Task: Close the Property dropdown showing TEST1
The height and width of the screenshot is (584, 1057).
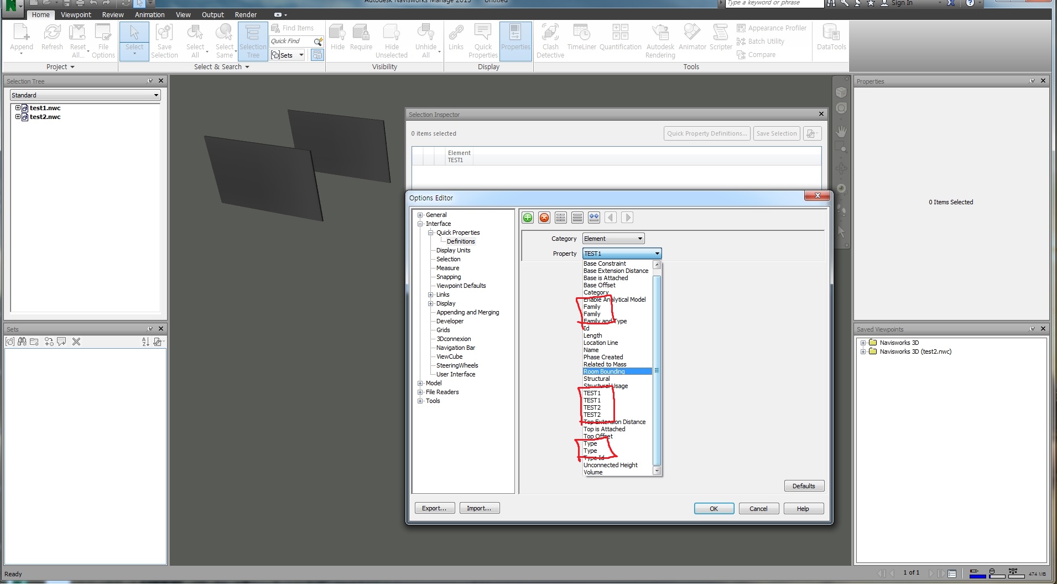Action: tap(622, 254)
